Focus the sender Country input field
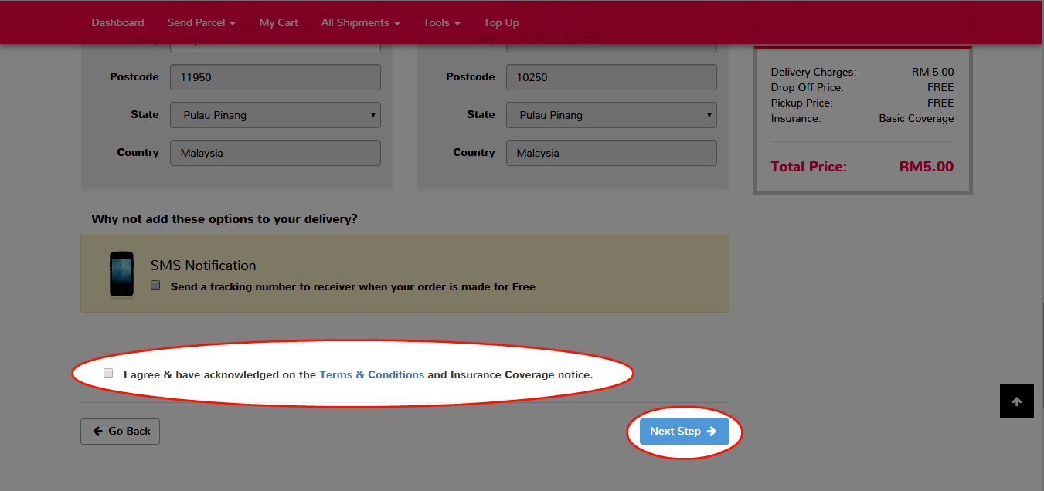Image resolution: width=1044 pixels, height=491 pixels. (x=276, y=153)
